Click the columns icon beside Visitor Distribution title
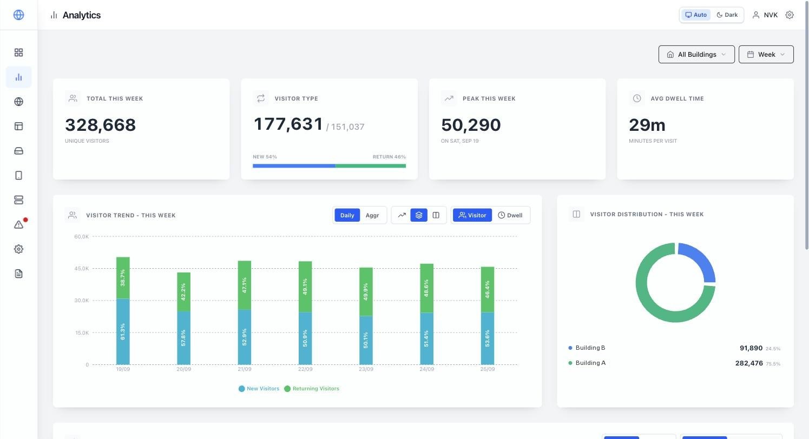 click(576, 214)
